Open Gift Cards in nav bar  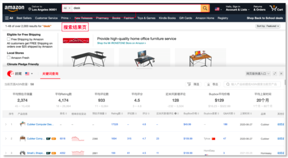click(x=185, y=18)
